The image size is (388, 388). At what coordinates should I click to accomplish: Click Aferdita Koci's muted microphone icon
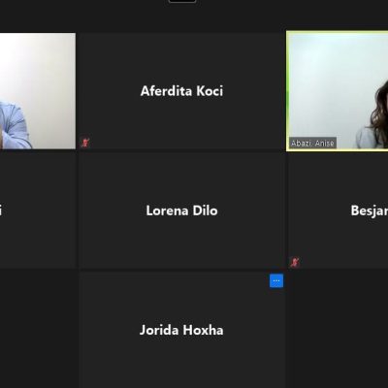[x=85, y=143]
